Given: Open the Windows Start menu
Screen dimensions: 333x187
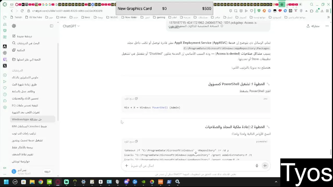Looking at the screenshot, I should (x=6, y=182).
